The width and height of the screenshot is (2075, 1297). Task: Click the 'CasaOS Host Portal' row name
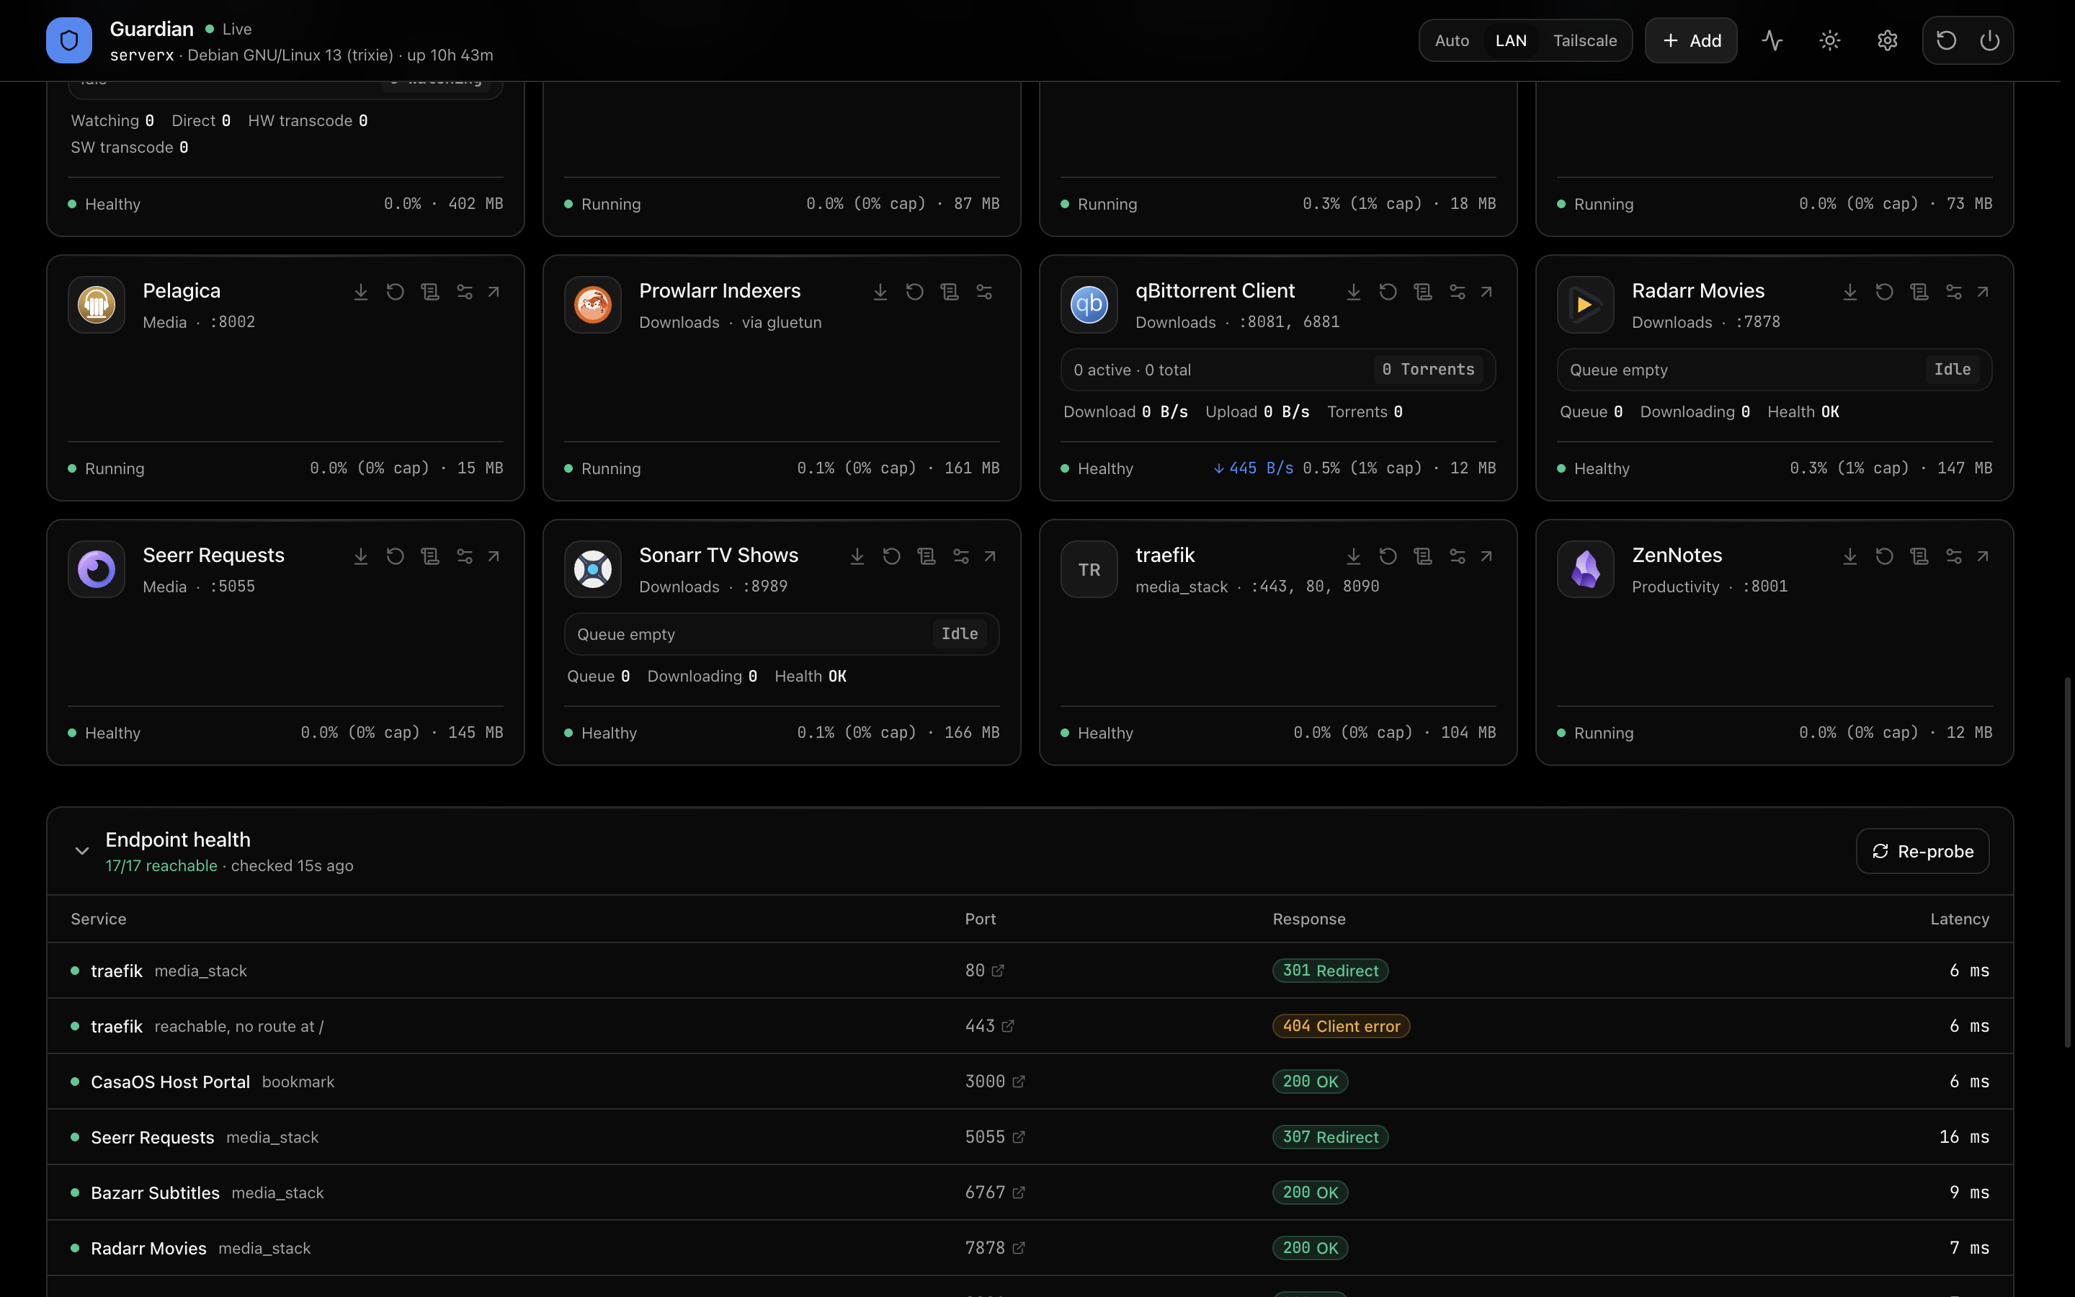click(171, 1082)
